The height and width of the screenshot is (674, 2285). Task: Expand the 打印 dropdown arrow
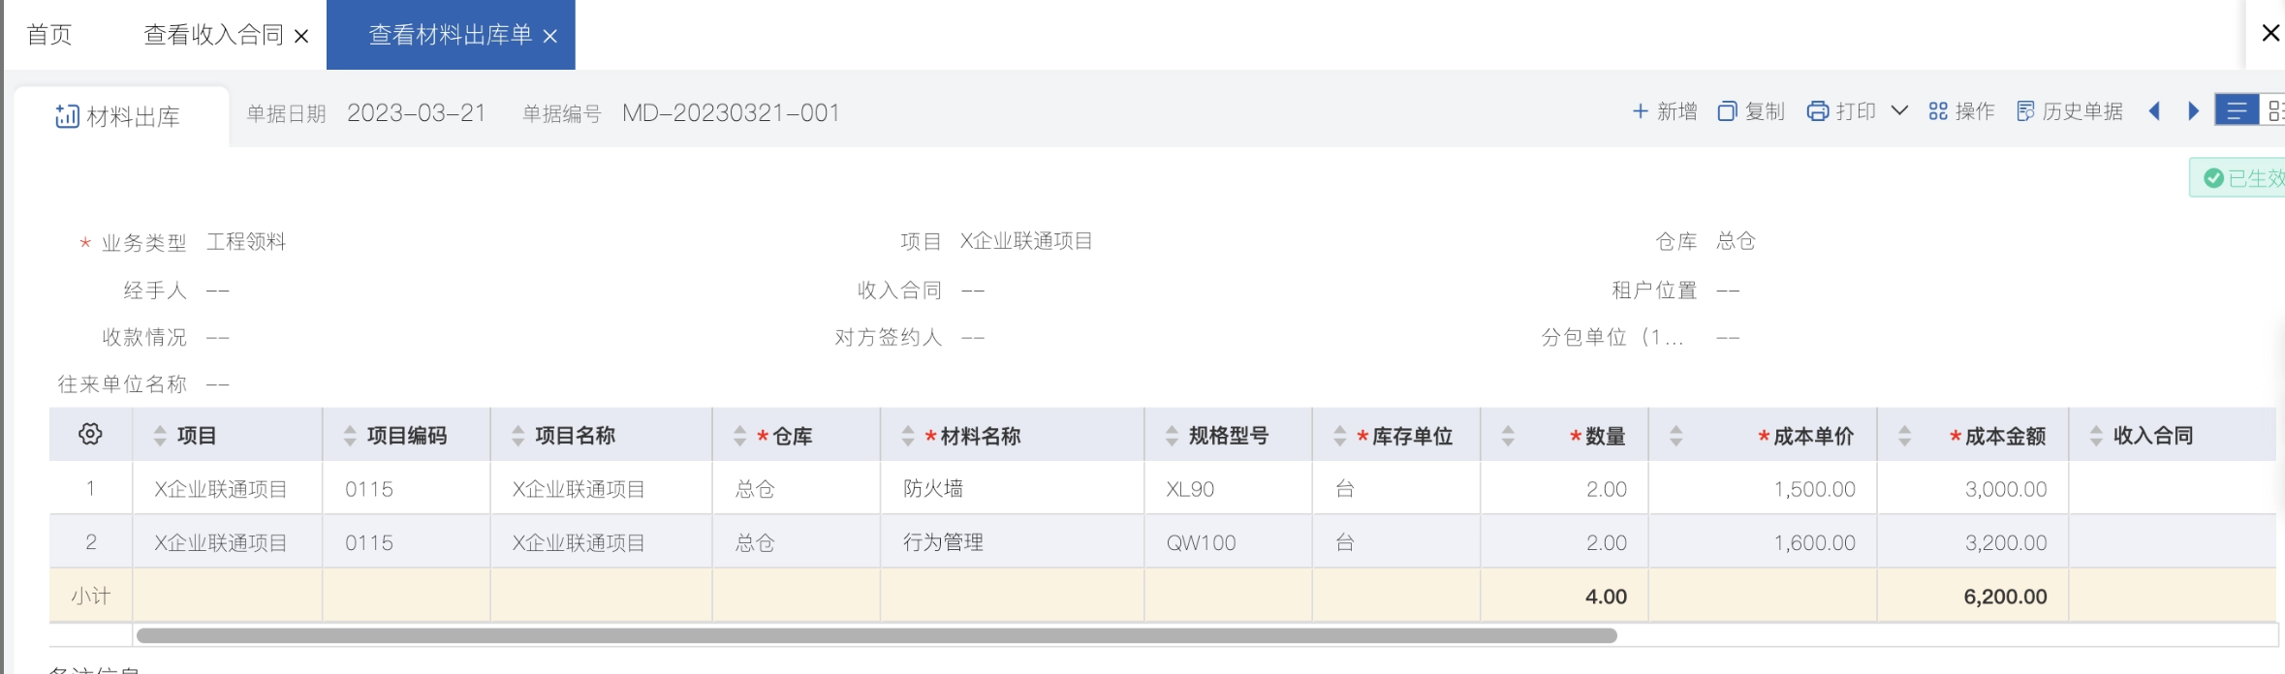(1899, 110)
